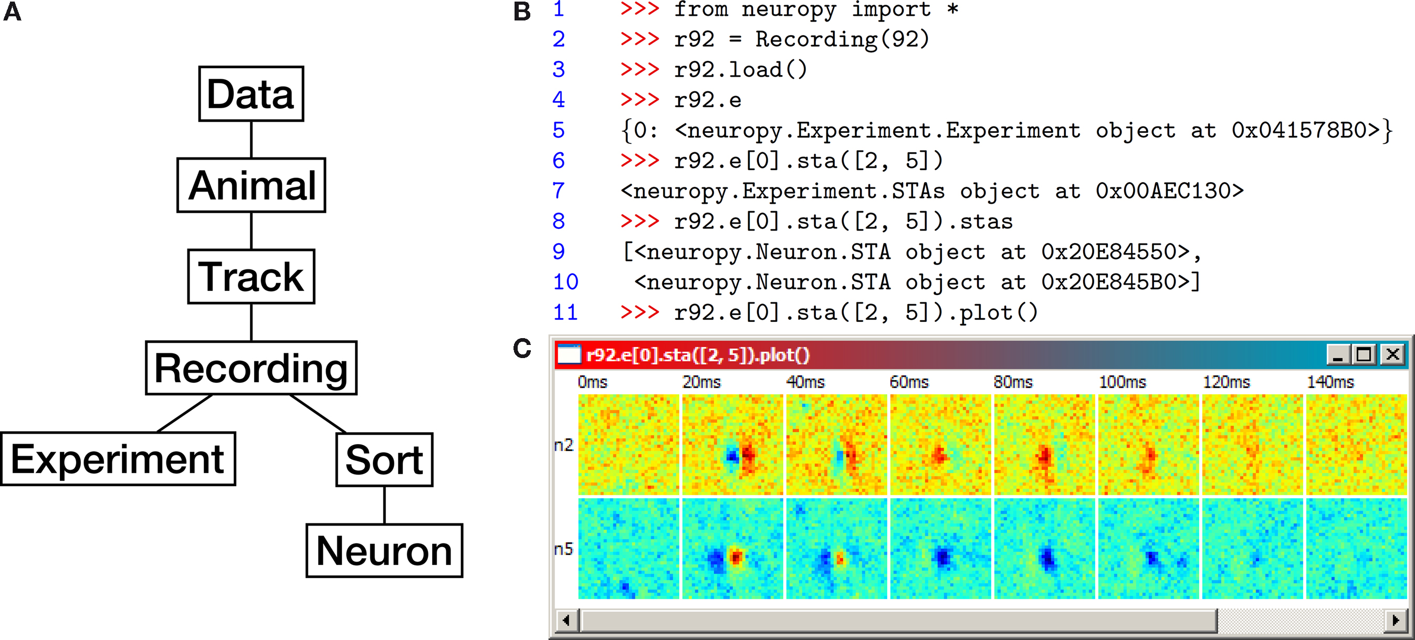
Task: Click the Track box in the hierarchy
Action: tap(251, 276)
